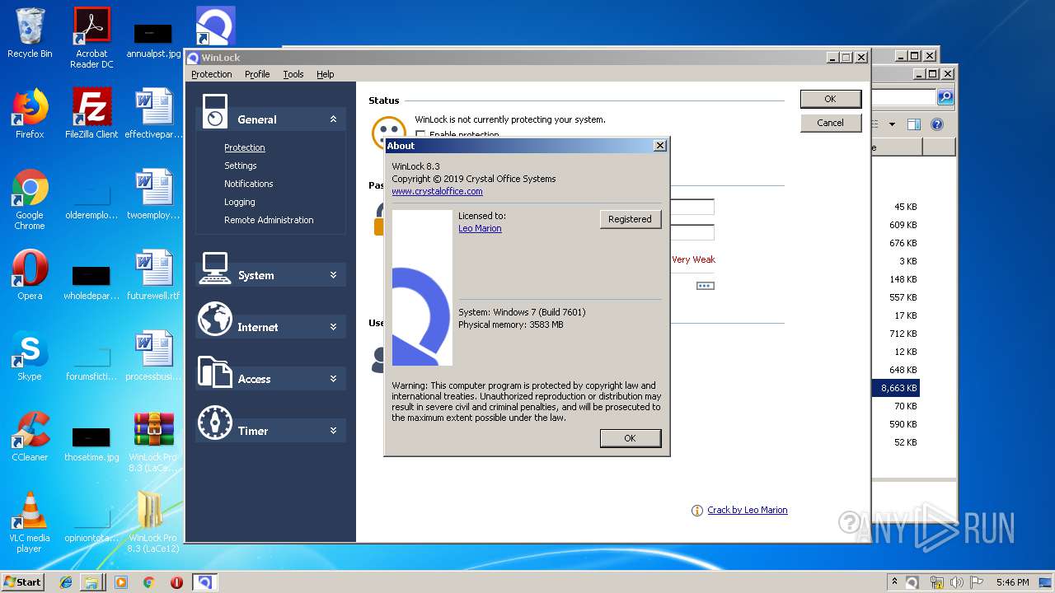Select the annualpst.jpg desktop file

[153, 38]
